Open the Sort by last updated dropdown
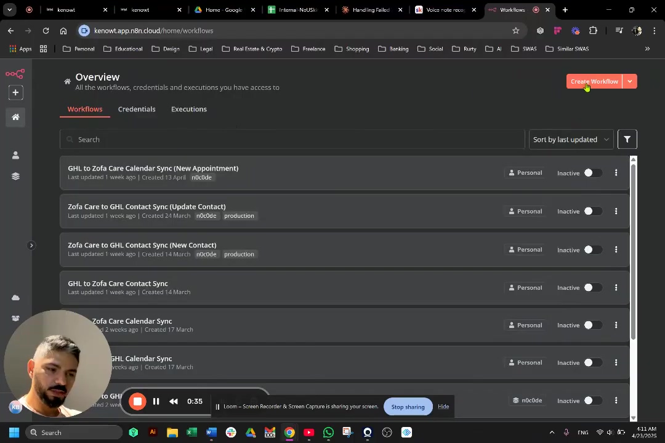Image resolution: width=665 pixels, height=443 pixels. tap(570, 140)
